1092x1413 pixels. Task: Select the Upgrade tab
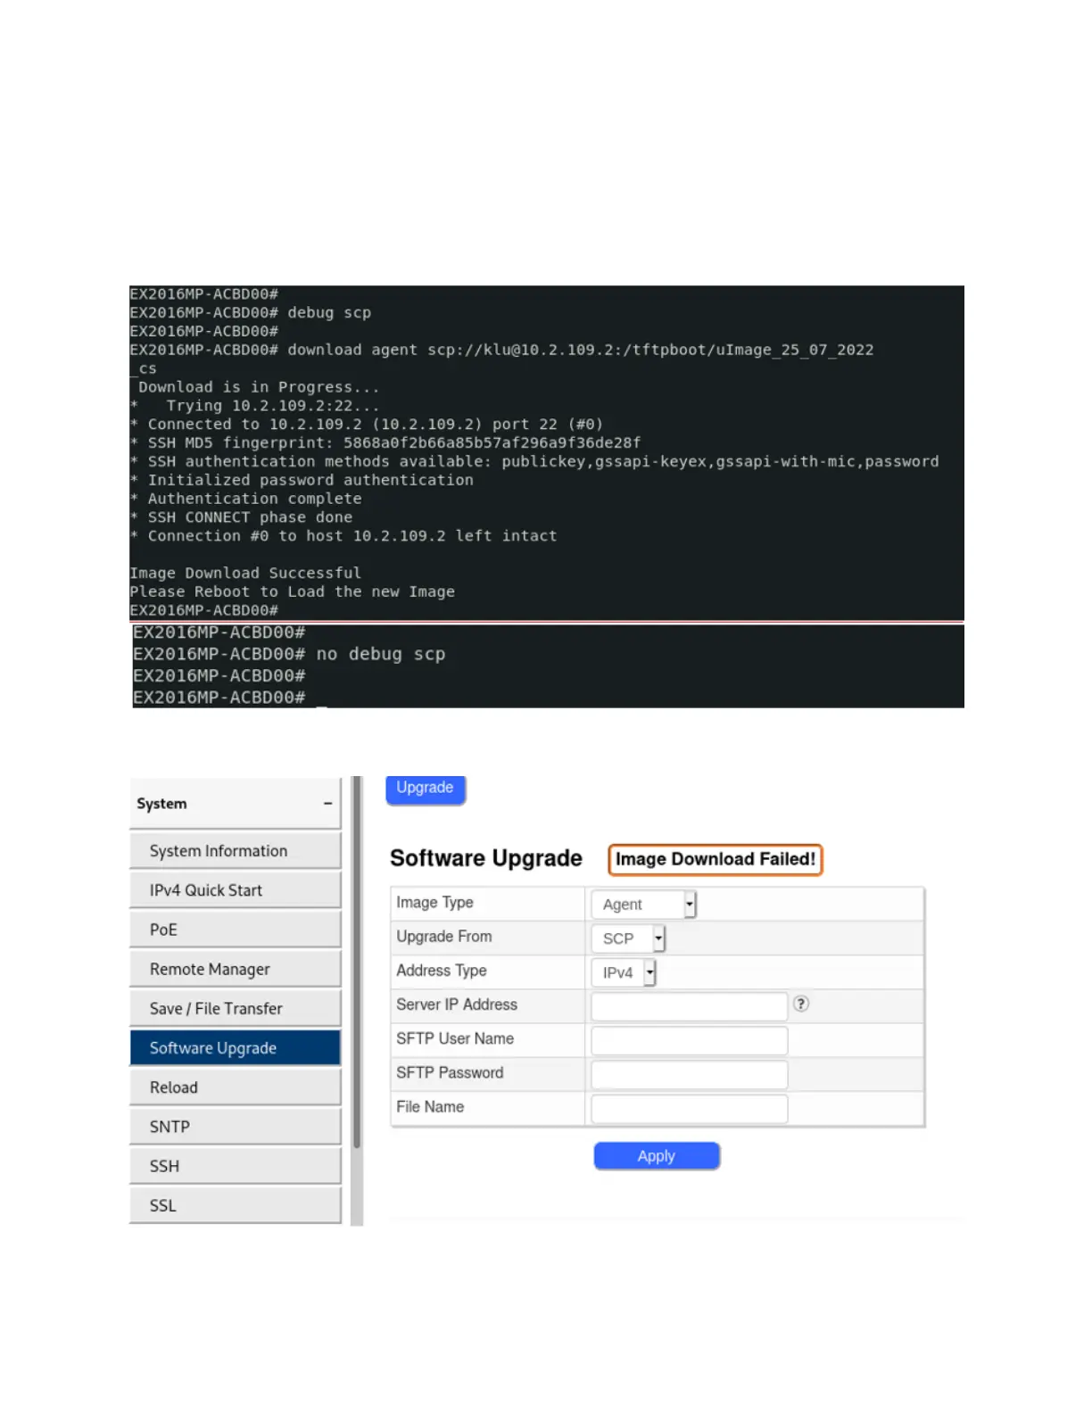(x=425, y=789)
